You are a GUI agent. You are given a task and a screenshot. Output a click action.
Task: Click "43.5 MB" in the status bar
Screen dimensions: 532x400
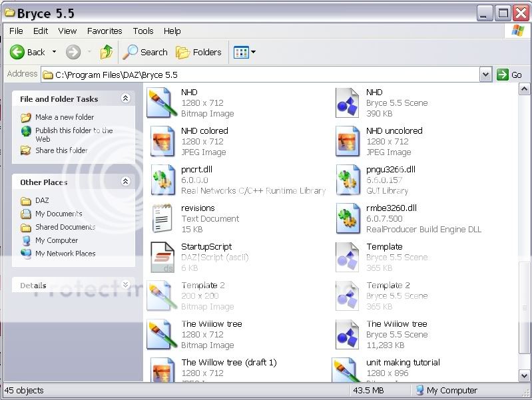tap(368, 391)
